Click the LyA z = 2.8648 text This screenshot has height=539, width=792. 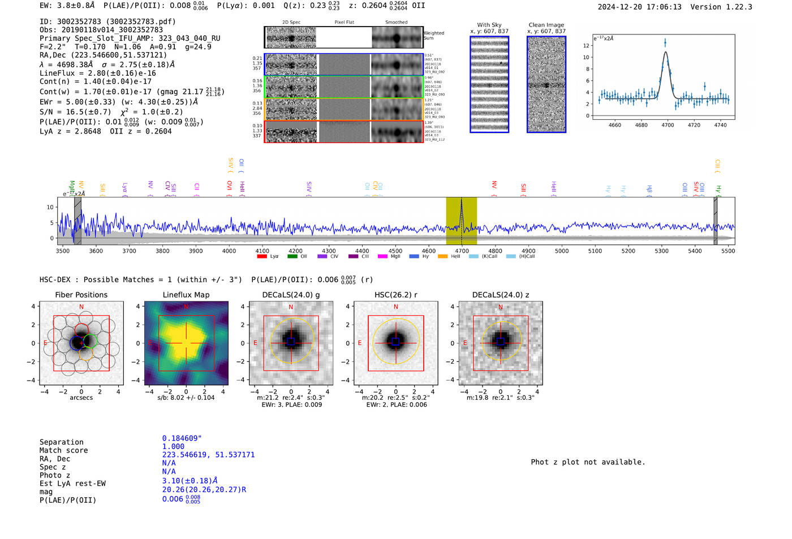pyautogui.click(x=70, y=131)
